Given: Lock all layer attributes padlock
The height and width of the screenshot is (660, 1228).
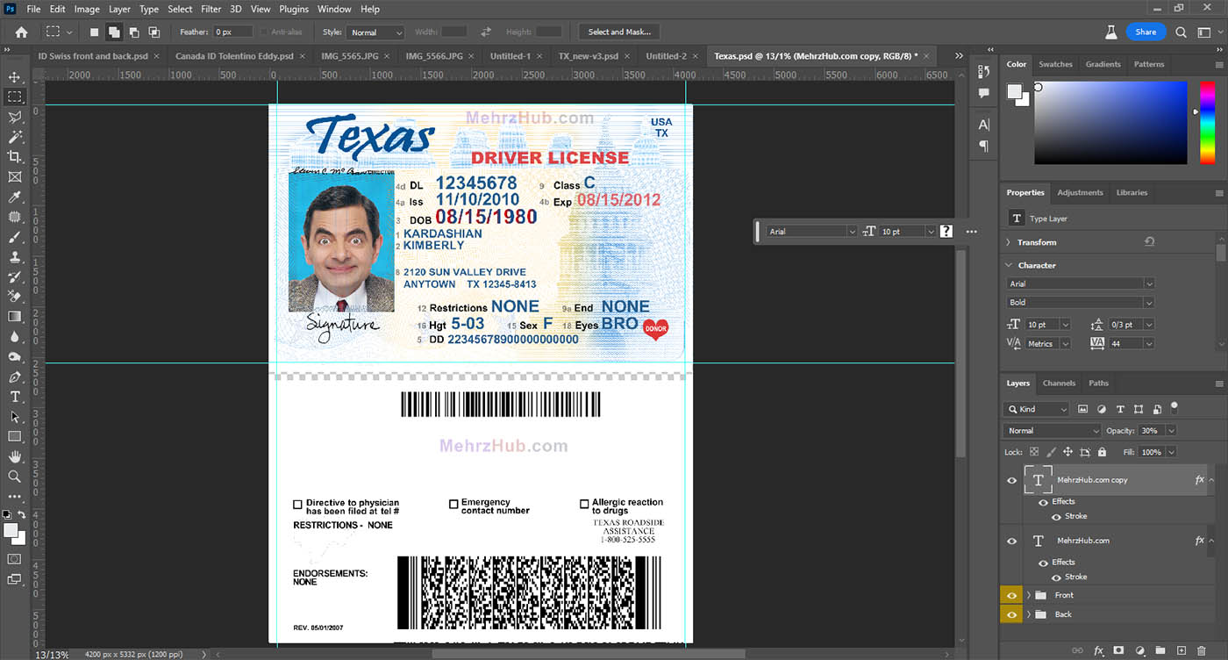Looking at the screenshot, I should 1102,452.
